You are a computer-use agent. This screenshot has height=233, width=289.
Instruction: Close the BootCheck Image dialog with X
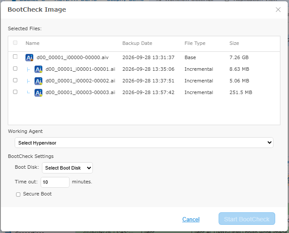pos(278,9)
